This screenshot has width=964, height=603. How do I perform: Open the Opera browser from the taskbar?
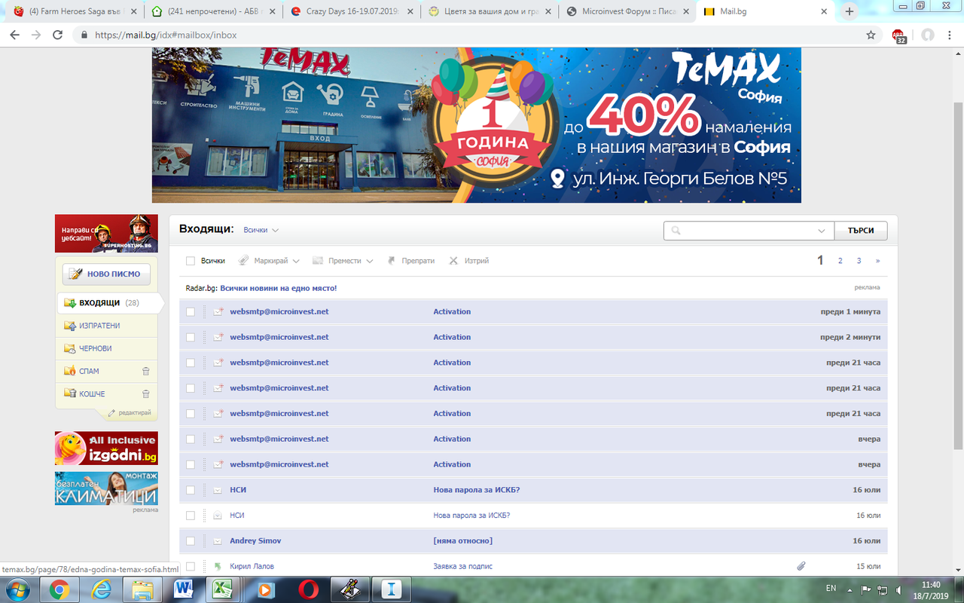pyautogui.click(x=308, y=589)
